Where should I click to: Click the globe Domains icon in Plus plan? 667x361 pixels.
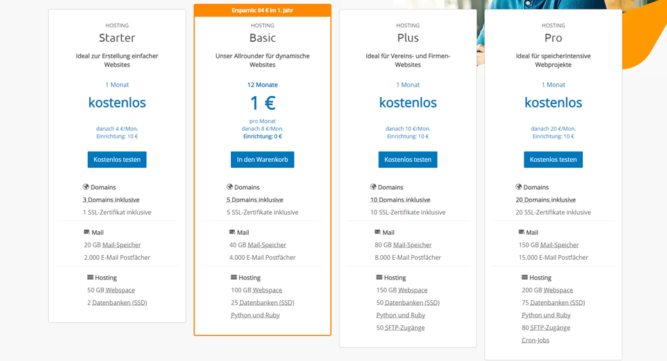[x=373, y=187]
